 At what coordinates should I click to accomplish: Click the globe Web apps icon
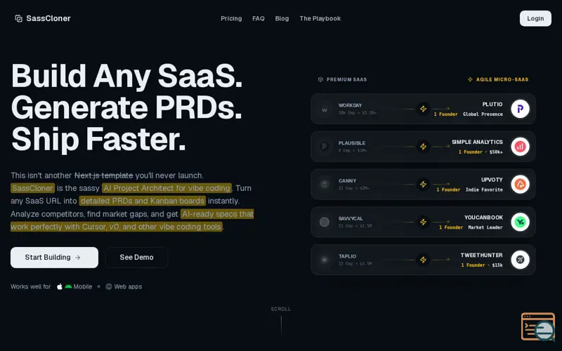point(109,286)
